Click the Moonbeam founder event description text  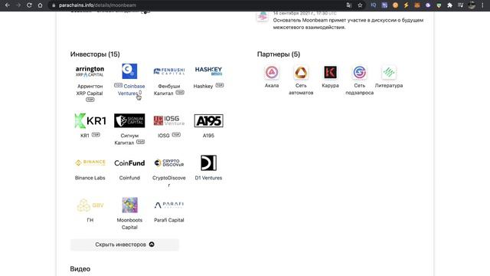[348, 24]
